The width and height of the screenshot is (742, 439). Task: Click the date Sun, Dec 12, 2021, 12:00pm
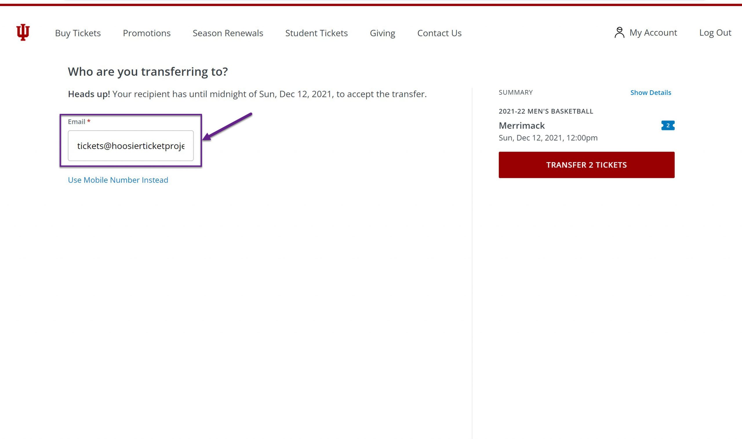coord(548,138)
